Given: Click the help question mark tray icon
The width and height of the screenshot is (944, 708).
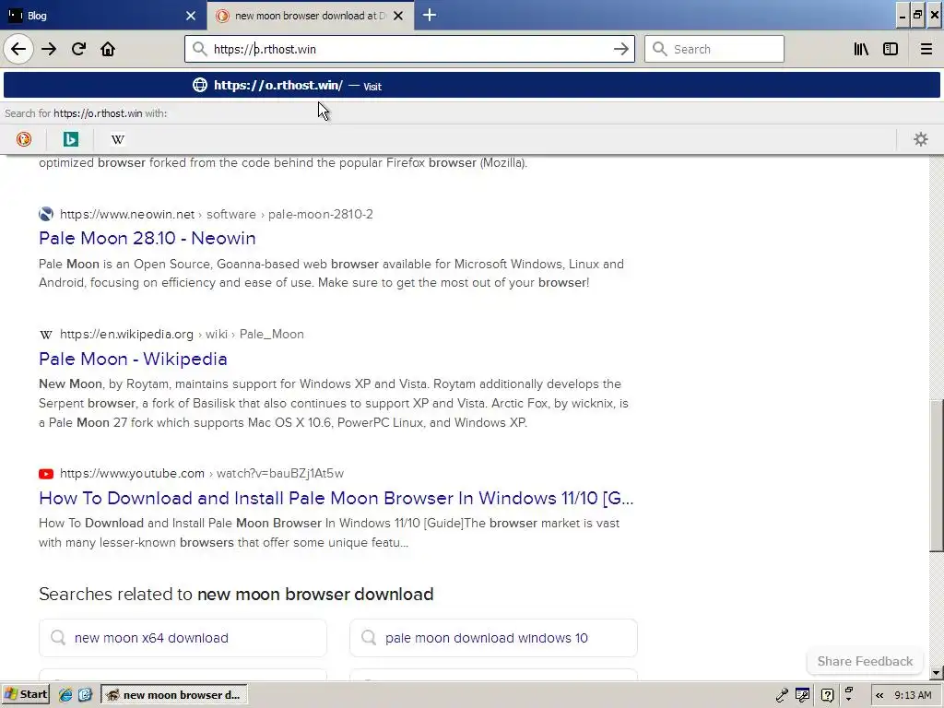Looking at the screenshot, I should (x=828, y=695).
